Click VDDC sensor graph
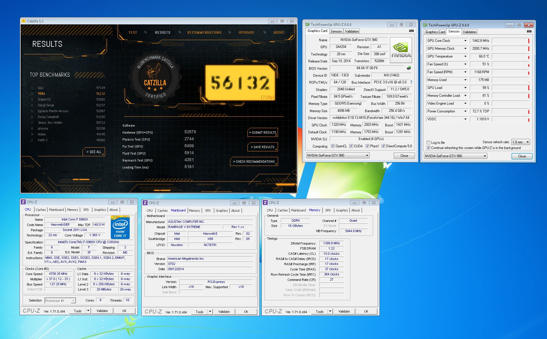Viewport: 547px width, 339px height. (510, 119)
